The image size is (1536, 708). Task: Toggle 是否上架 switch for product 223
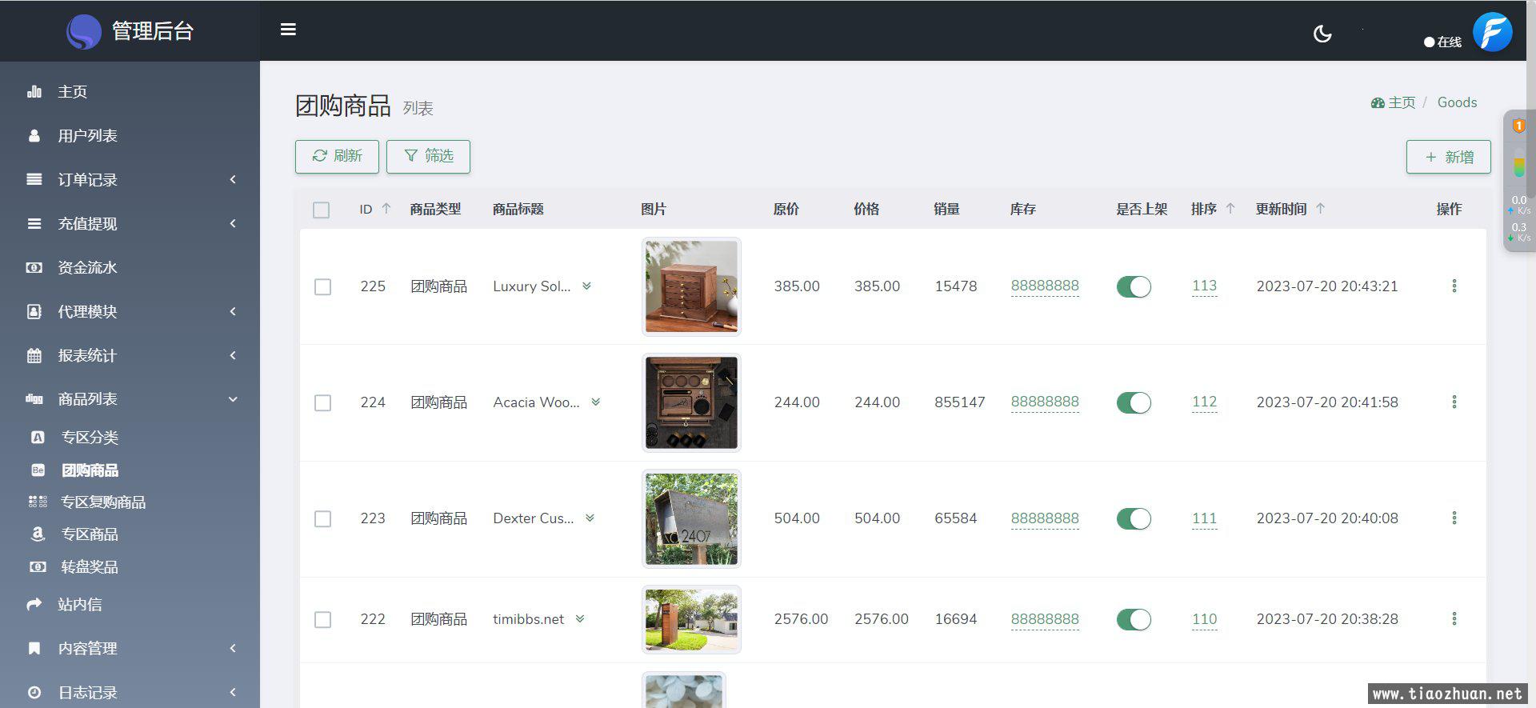coord(1134,518)
